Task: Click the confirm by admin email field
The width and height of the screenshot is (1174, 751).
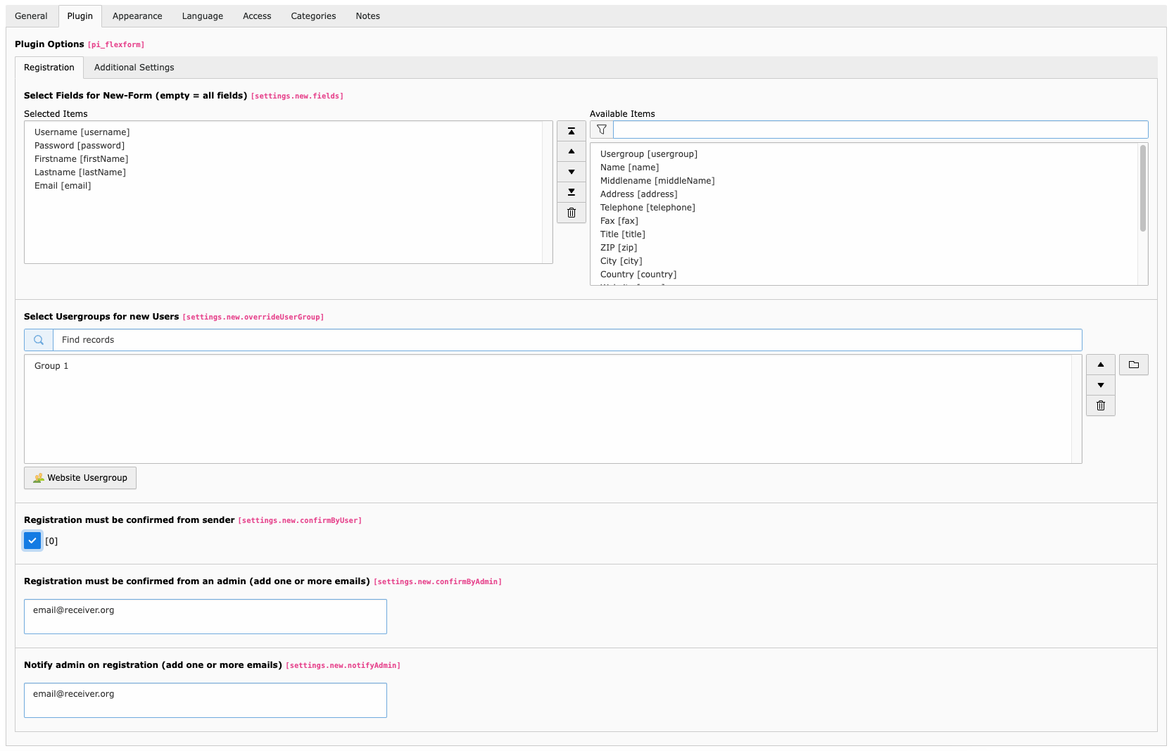Action: click(206, 617)
